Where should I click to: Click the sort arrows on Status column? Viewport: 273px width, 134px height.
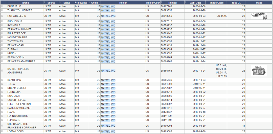click(60, 2)
